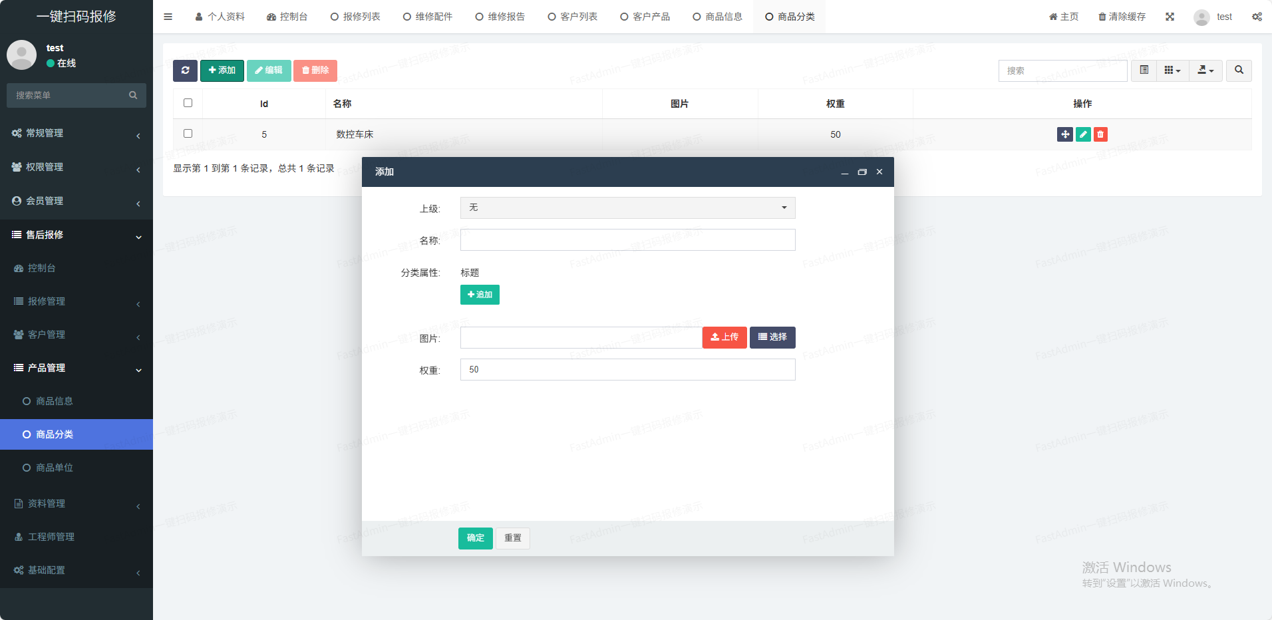Screen dimensions: 1272x620
Task: Open the column display dropdown
Action: click(x=1172, y=71)
